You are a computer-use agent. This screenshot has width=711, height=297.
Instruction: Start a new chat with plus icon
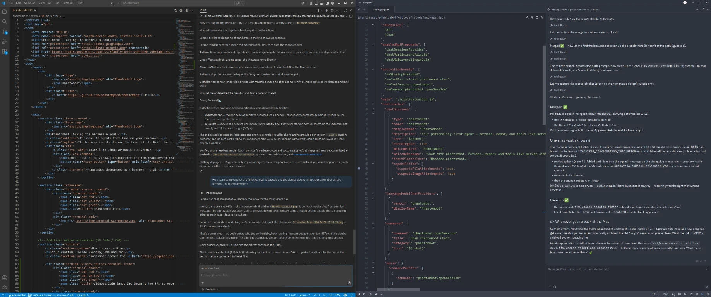tap(318, 10)
